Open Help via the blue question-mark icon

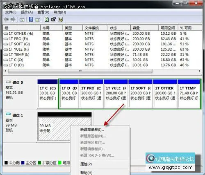31,19
